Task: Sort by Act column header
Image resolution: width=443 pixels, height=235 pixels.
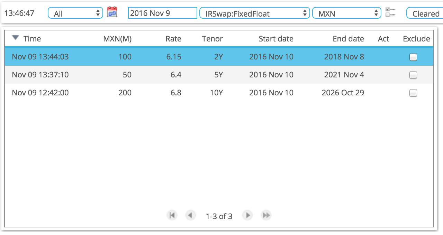Action: [383, 39]
